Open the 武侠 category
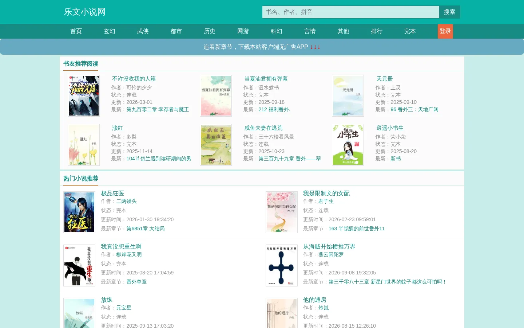This screenshot has height=328, width=524. (143, 31)
